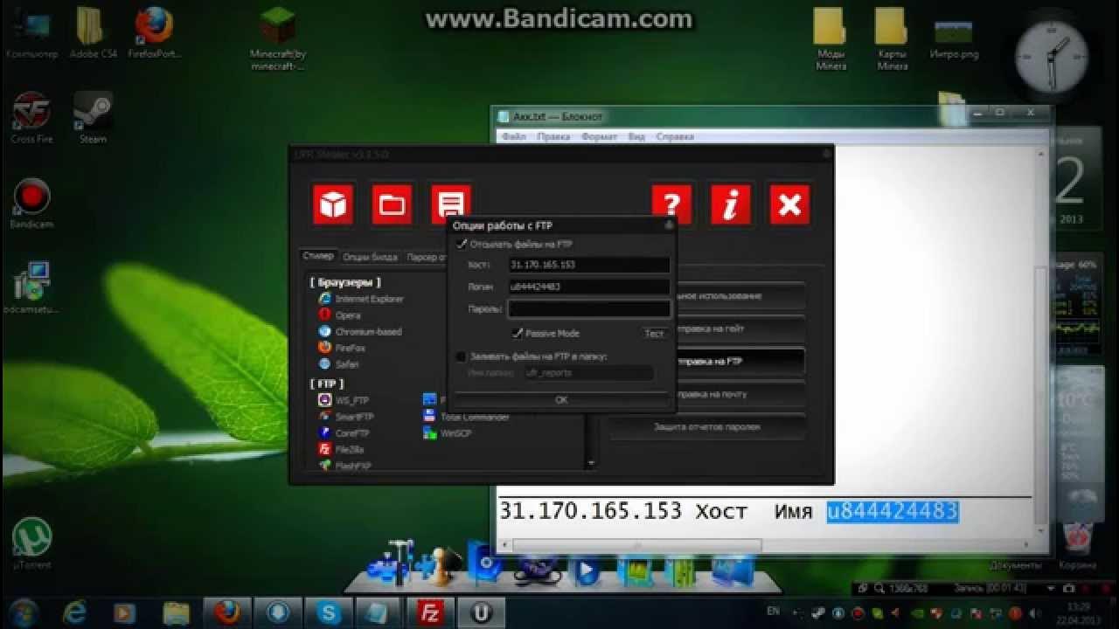The width and height of the screenshot is (1119, 629).
Task: Click the WinSCP entry in the FTP list
Action: [x=448, y=433]
